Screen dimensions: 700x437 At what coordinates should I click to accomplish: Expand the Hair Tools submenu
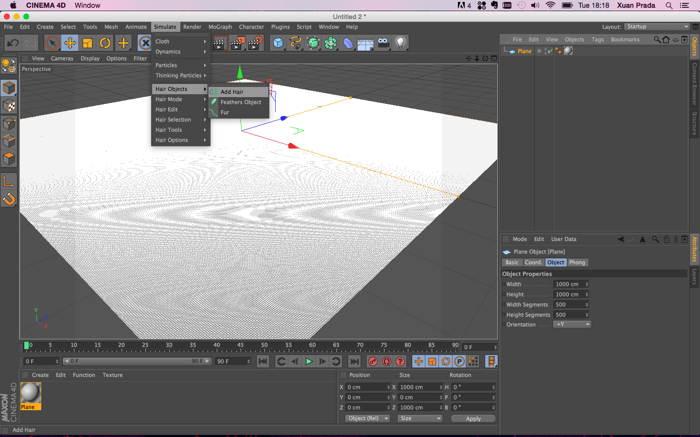point(180,130)
